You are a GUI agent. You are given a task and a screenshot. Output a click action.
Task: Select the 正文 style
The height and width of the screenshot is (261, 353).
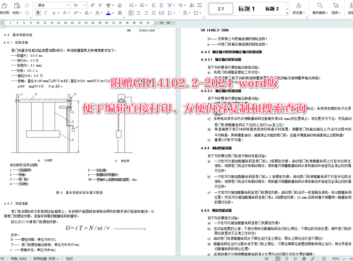pyautogui.click(x=221, y=8)
